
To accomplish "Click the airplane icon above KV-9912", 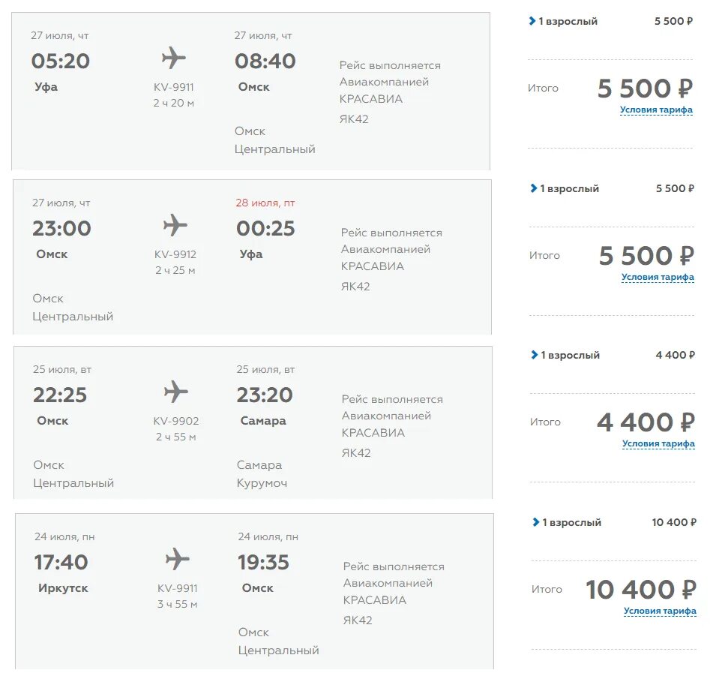I will (x=175, y=225).
